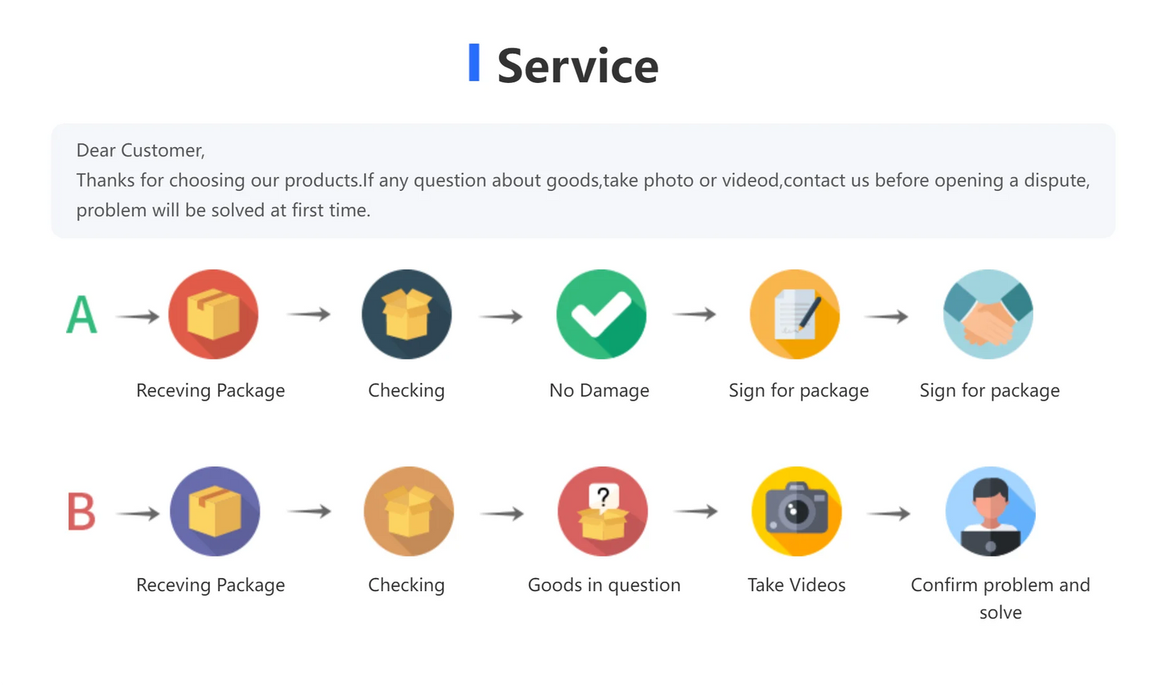The width and height of the screenshot is (1163, 686).
Task: Click the orange document and pen icon
Action: pyautogui.click(x=795, y=314)
